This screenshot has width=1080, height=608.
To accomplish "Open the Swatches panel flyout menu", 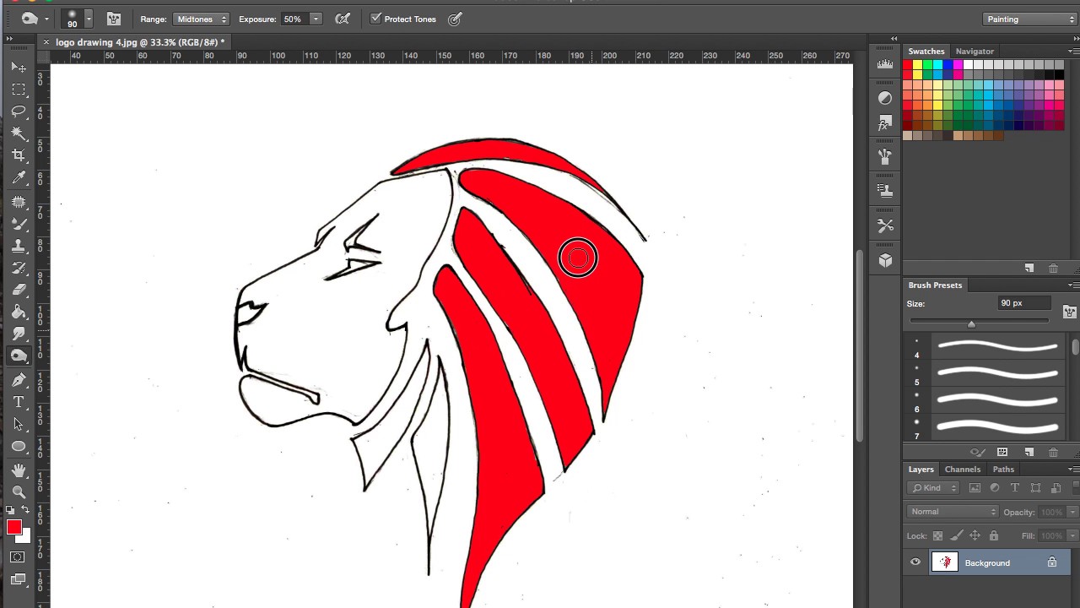I will pyautogui.click(x=1072, y=51).
